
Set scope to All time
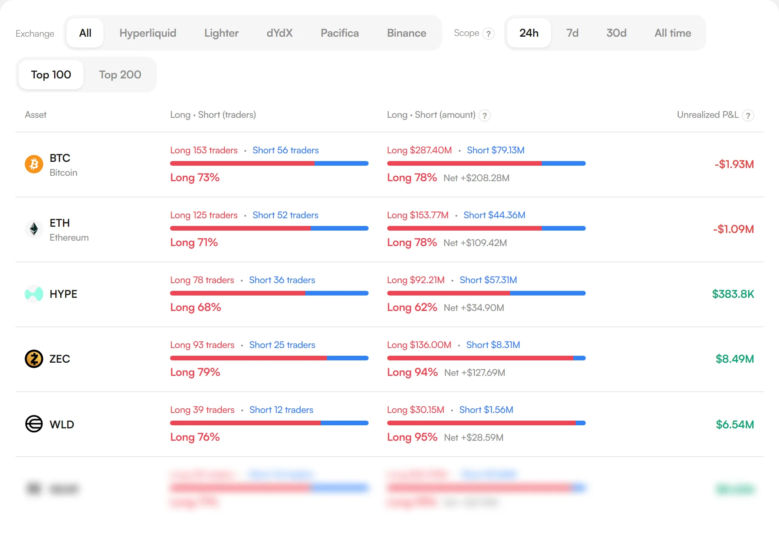(x=673, y=33)
